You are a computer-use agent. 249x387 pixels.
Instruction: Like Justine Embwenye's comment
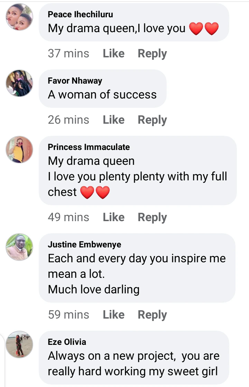(x=113, y=315)
